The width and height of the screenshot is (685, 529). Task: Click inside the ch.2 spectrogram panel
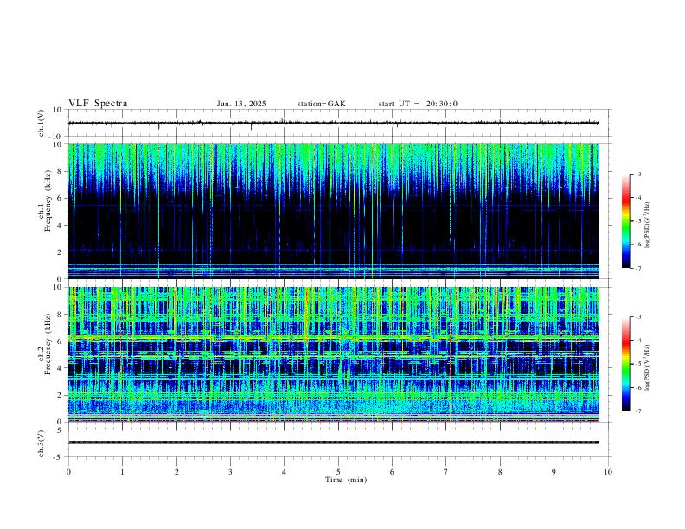click(x=333, y=354)
